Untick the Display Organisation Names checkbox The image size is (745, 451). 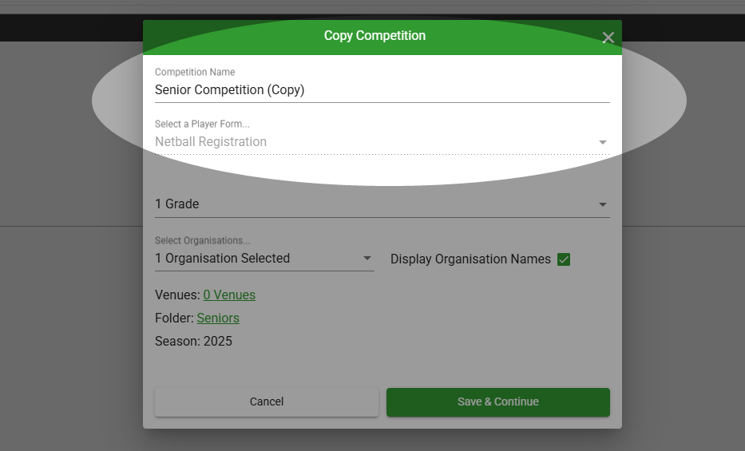(x=564, y=259)
